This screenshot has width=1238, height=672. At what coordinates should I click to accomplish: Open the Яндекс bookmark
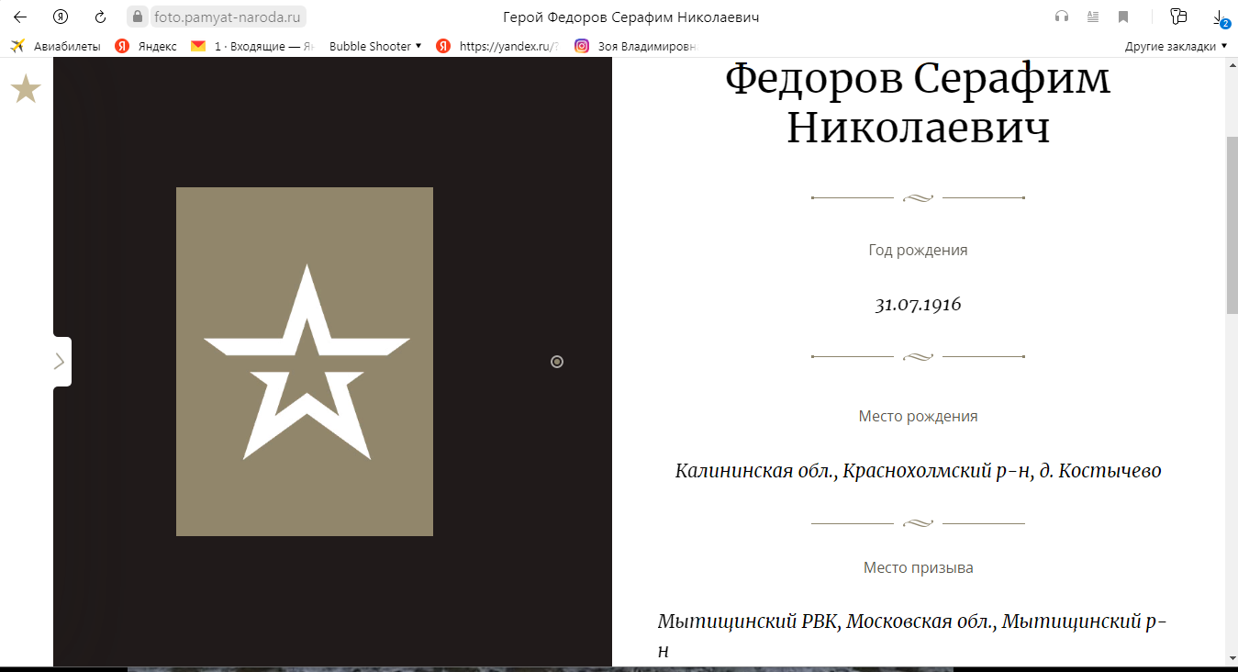coord(147,46)
